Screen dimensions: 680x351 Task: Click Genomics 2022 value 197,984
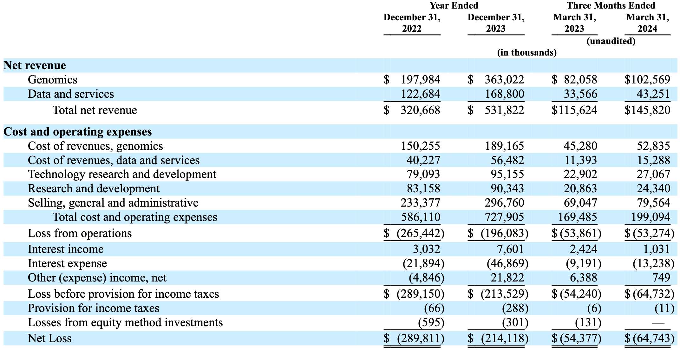(x=420, y=80)
